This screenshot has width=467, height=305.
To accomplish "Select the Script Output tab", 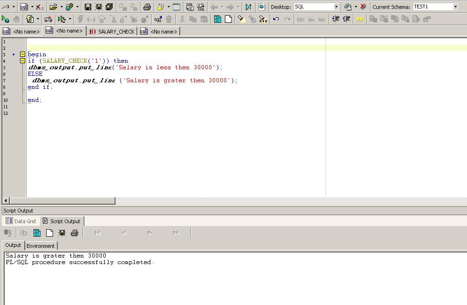I will (61, 221).
